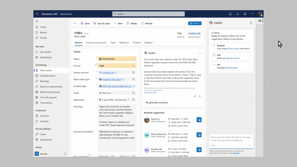
Task: Open the Contoso Ltd. service account link
Action: point(194,33)
